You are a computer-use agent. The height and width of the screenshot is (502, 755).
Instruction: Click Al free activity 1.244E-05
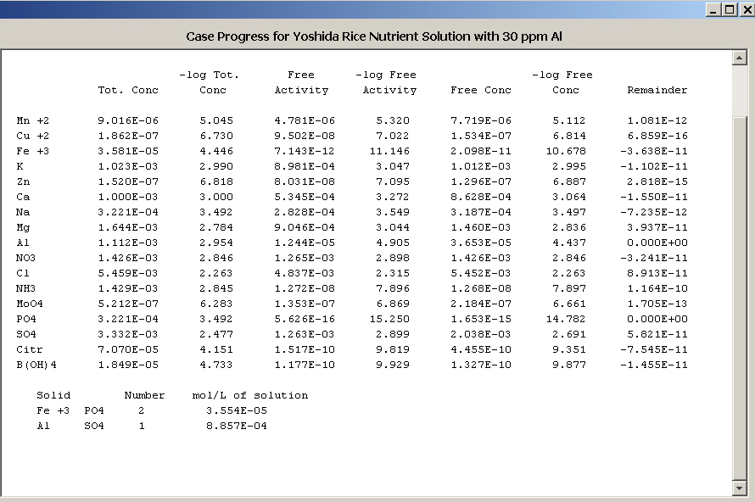(305, 243)
